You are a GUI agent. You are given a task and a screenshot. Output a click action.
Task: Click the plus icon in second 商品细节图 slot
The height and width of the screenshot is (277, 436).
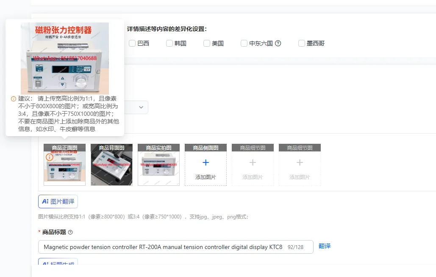click(x=300, y=162)
